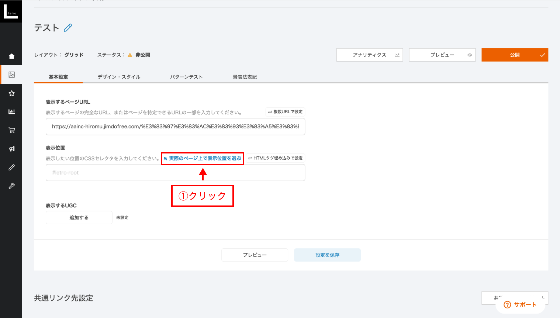560x318 pixels.
Task: Open the home icon in sidebar
Action: (x=11, y=56)
